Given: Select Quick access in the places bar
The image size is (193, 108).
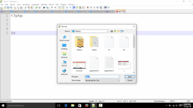Looking at the screenshot, I should pos(64,38).
